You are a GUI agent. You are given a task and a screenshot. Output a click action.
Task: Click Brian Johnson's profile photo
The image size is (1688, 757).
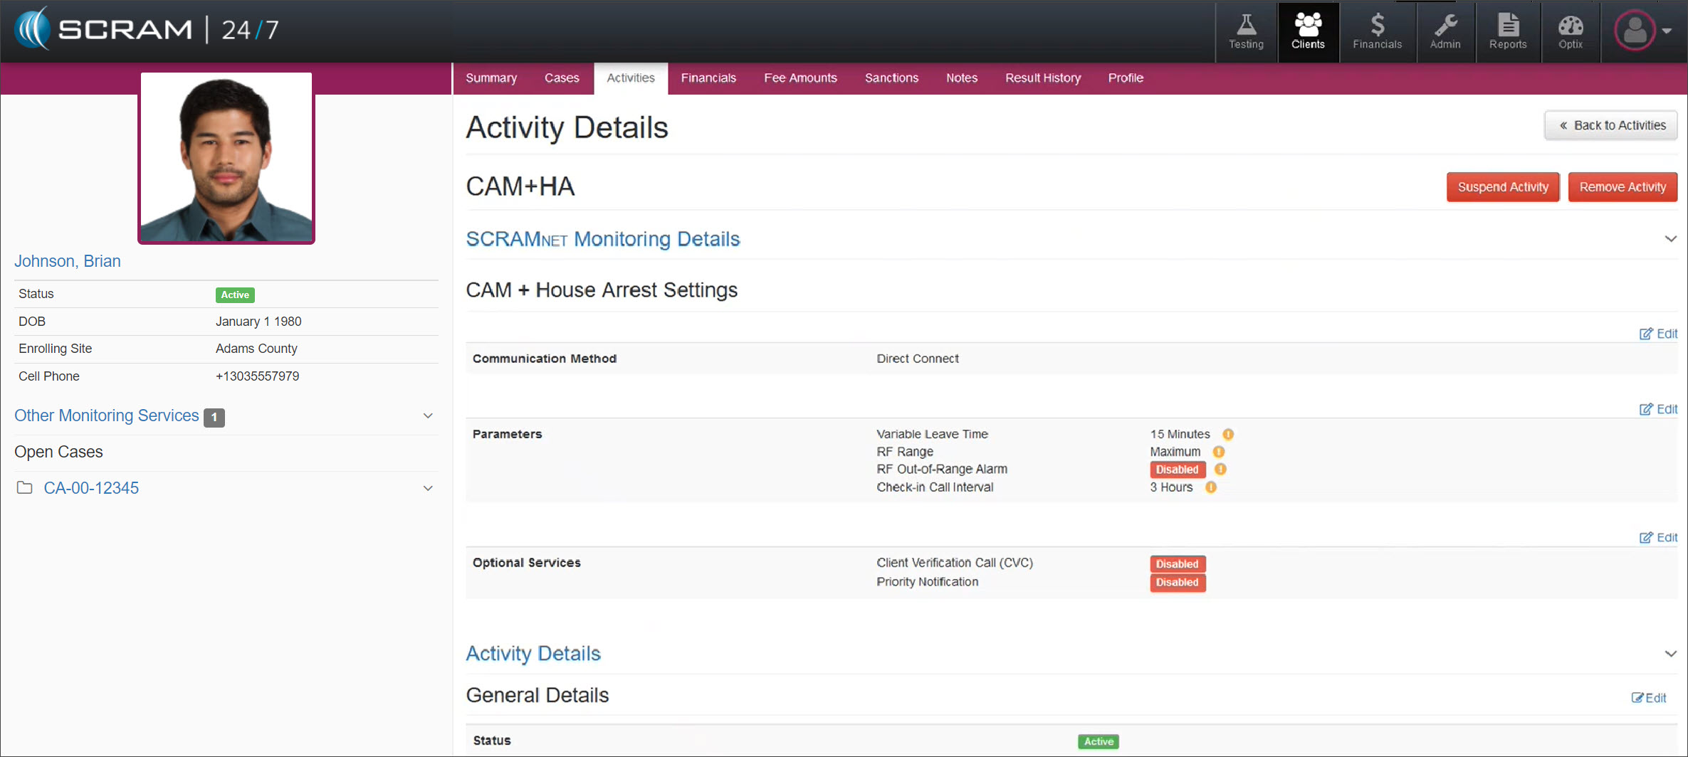click(x=226, y=158)
